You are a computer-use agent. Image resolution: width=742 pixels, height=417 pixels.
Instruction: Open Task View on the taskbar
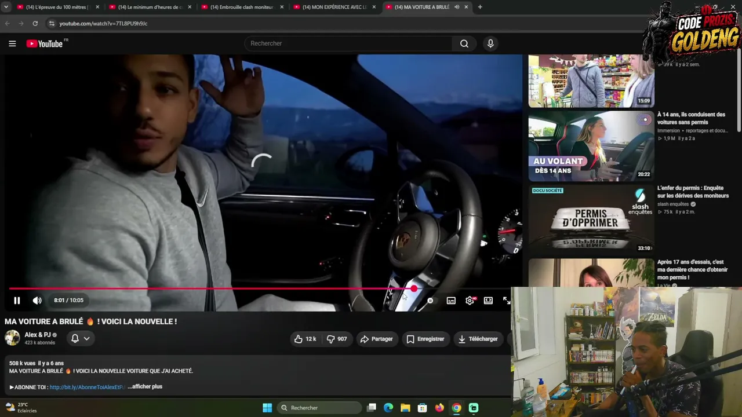(x=372, y=408)
